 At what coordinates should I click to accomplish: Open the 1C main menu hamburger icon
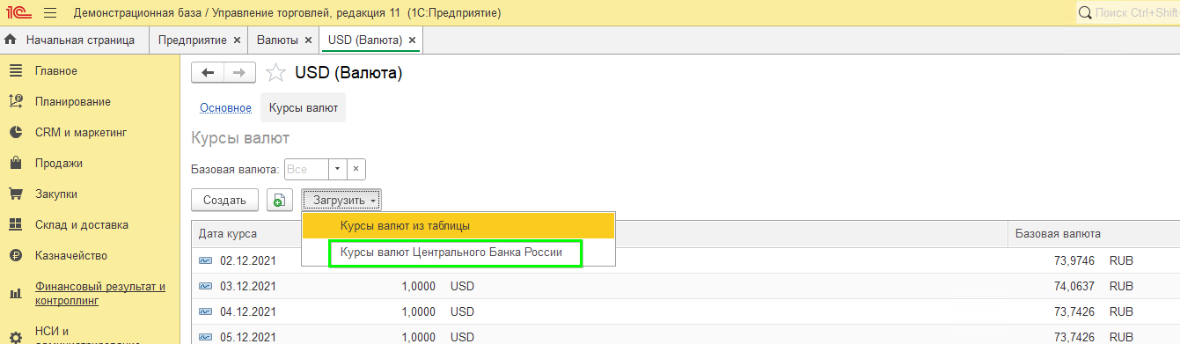tap(49, 13)
